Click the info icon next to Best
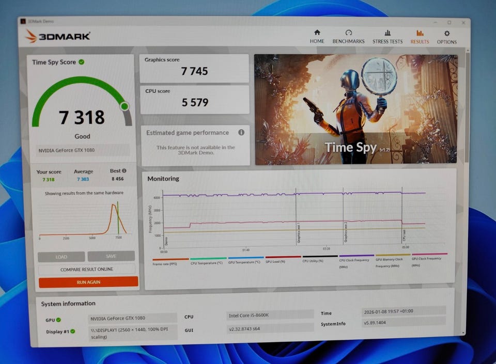 (x=125, y=170)
